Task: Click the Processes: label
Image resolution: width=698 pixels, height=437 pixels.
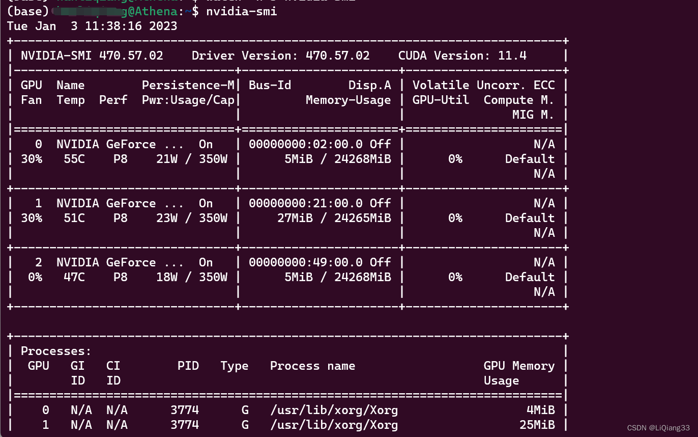Action: coord(56,351)
